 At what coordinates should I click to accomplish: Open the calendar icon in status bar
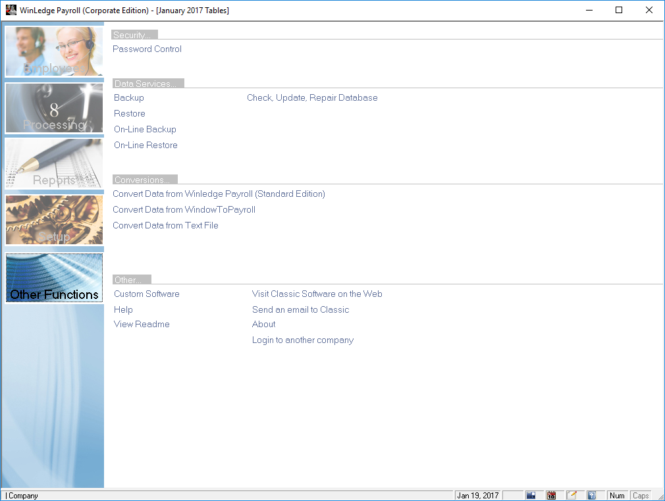(x=551, y=495)
